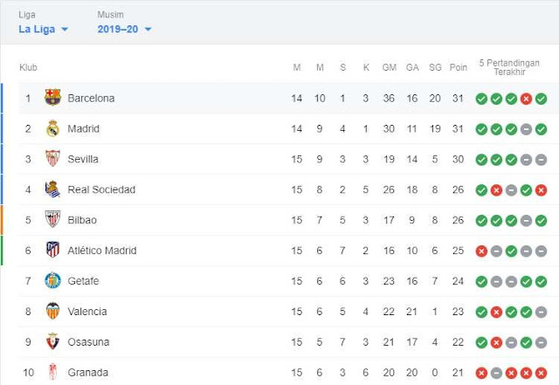Image resolution: width=559 pixels, height=385 pixels.
Task: Click the 5 Pertandingan Terakhir header
Action: tap(509, 67)
